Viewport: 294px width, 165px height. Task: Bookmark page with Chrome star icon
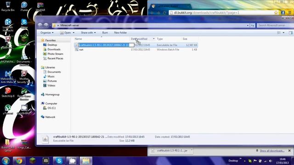(276, 12)
